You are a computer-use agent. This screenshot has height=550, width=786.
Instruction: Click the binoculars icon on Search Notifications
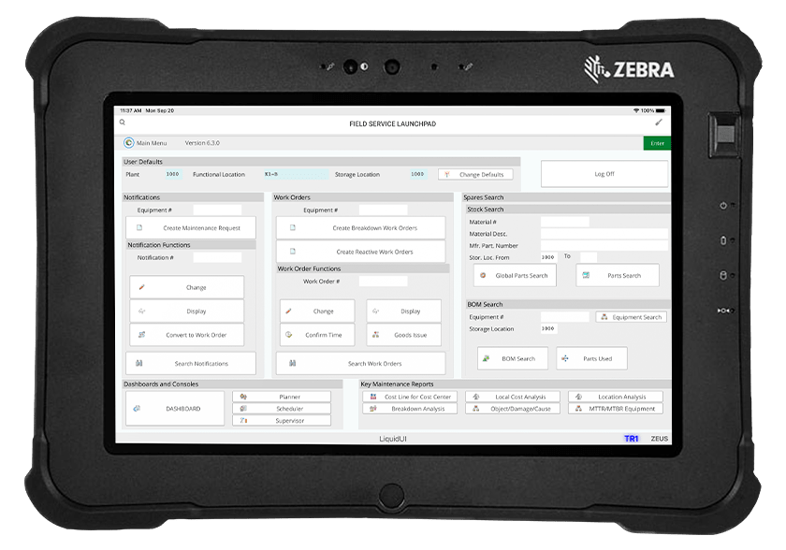coord(138,363)
